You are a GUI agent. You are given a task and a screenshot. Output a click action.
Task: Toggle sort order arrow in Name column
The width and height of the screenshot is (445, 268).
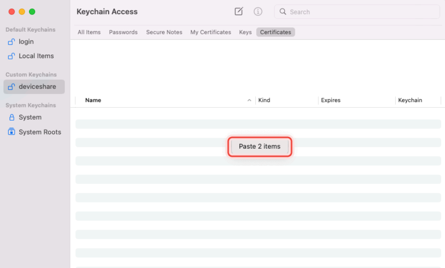[249, 100]
